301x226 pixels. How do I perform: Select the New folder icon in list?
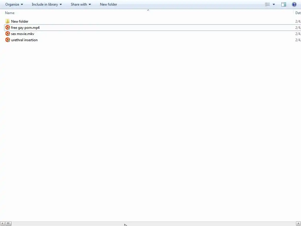7,21
